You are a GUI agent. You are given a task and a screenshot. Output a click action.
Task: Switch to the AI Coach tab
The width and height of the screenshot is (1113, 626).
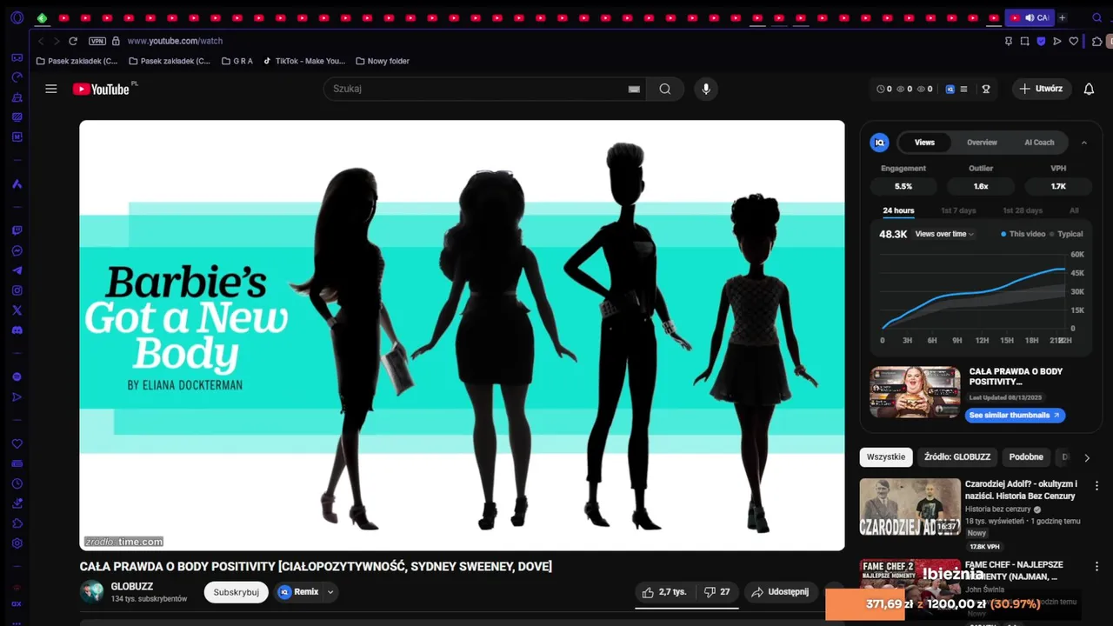1039,143
